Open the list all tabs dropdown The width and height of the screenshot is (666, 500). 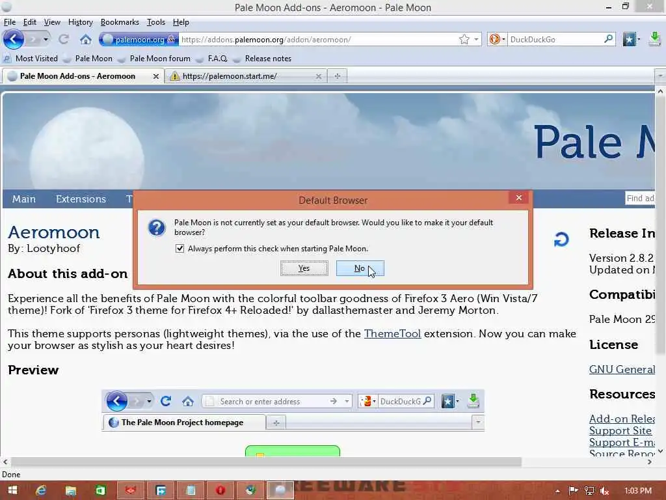pos(660,76)
